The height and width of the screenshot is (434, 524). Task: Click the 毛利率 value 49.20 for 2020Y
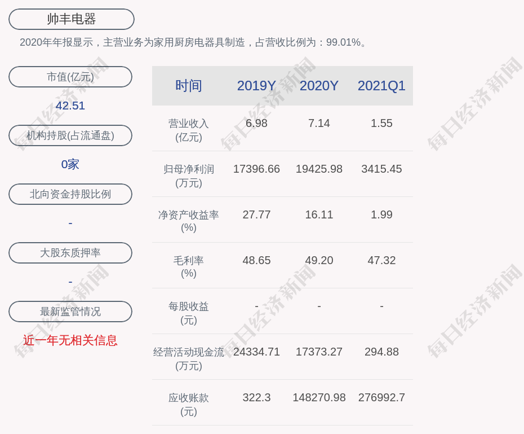click(x=319, y=260)
